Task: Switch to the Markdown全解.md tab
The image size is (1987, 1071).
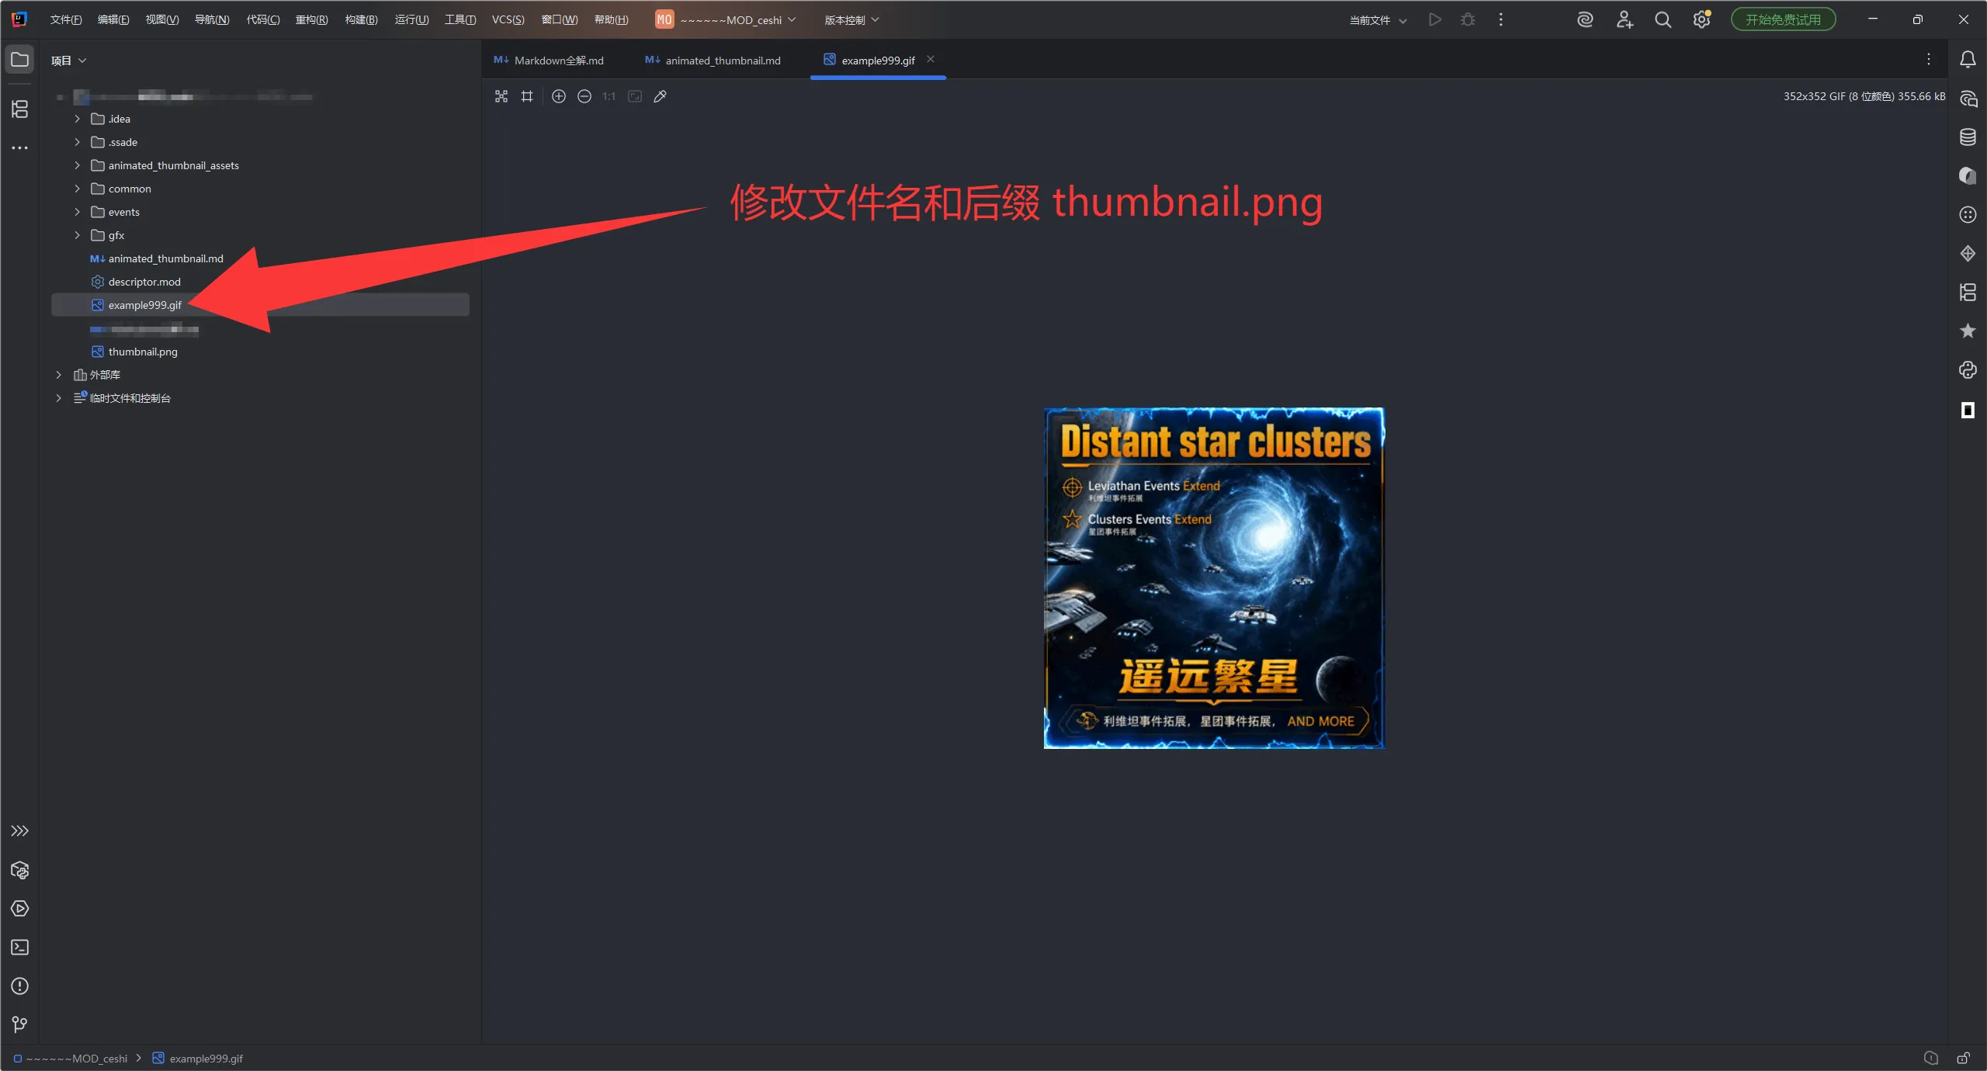Action: click(x=549, y=61)
